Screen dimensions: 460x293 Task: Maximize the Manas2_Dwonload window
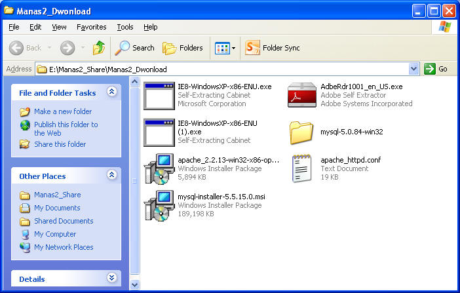[434, 11]
